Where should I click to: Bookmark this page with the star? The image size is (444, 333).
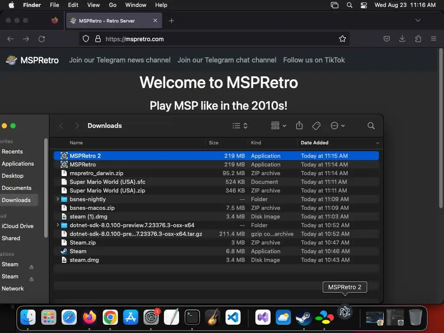point(343,39)
